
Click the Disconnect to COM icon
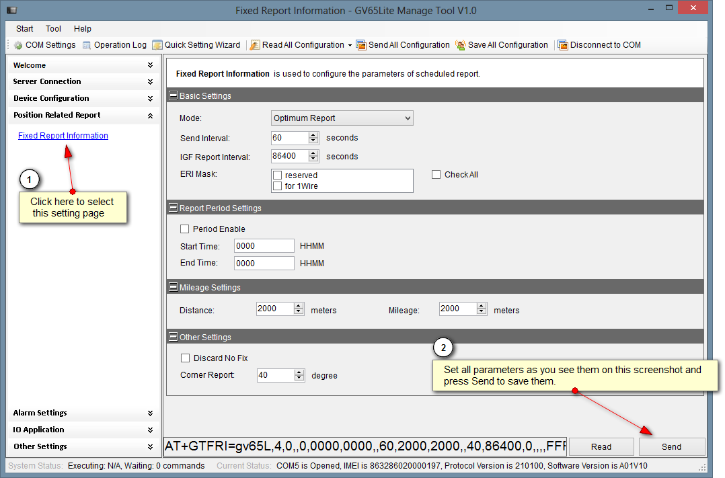(563, 45)
